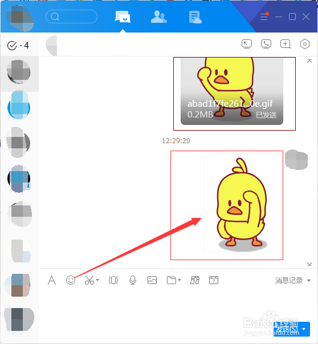Screen dimensions: 318x344
Task: Open the sent gif file abad1f7fe261...0e.gif
Action: click(x=232, y=91)
